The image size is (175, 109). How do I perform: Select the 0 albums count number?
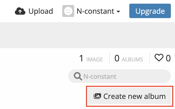point(117,58)
